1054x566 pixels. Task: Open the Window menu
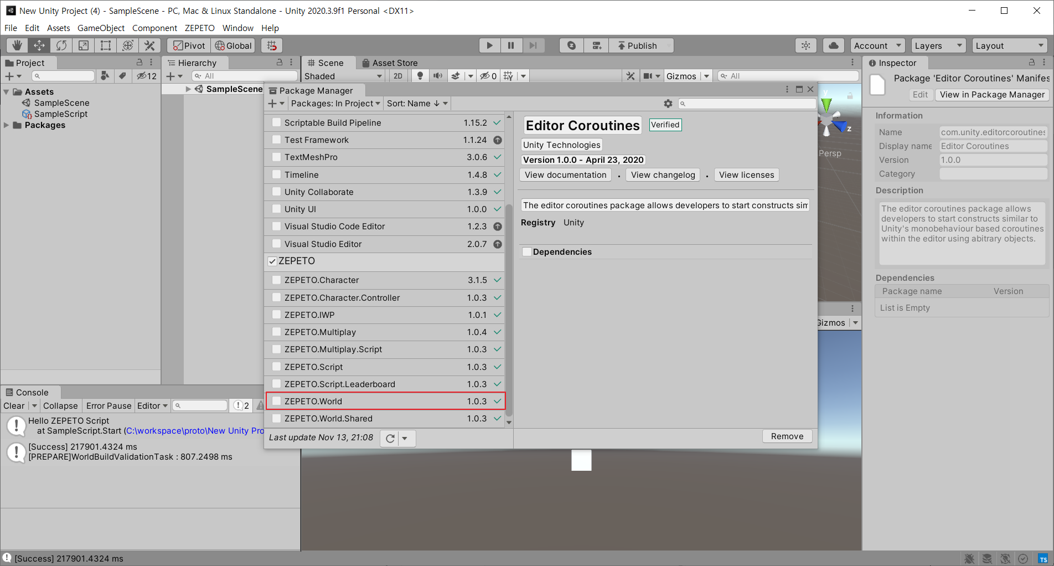point(237,28)
